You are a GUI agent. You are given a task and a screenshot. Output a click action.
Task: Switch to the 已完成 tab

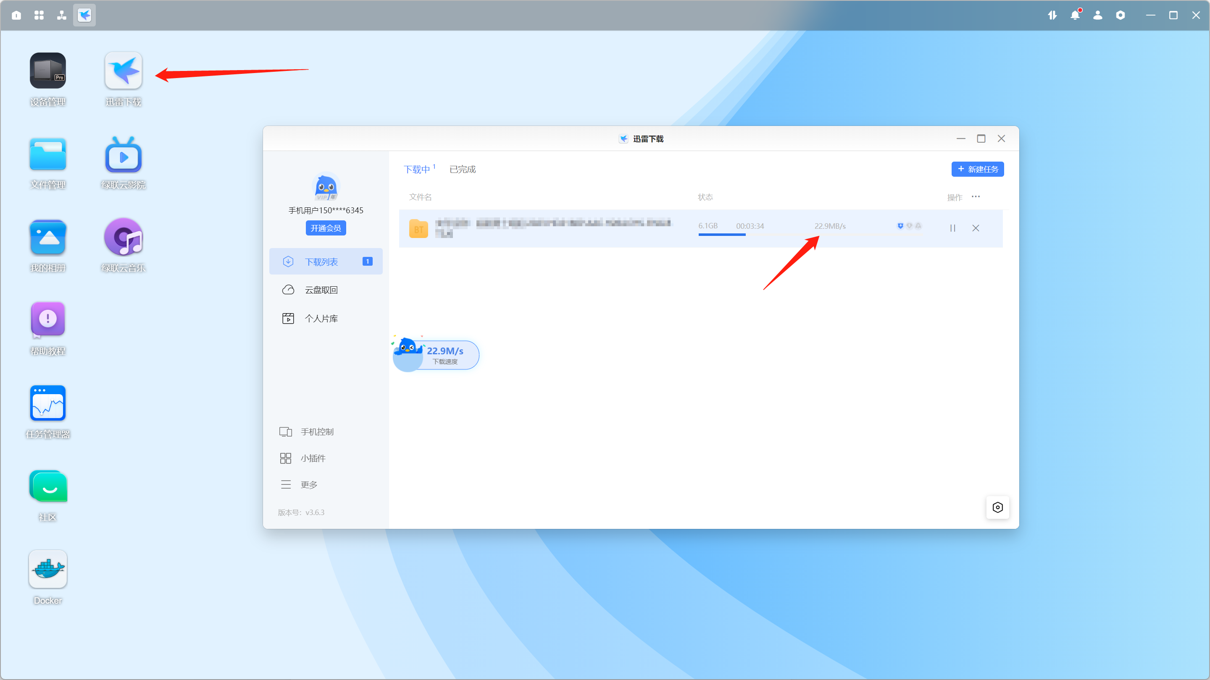tap(462, 170)
